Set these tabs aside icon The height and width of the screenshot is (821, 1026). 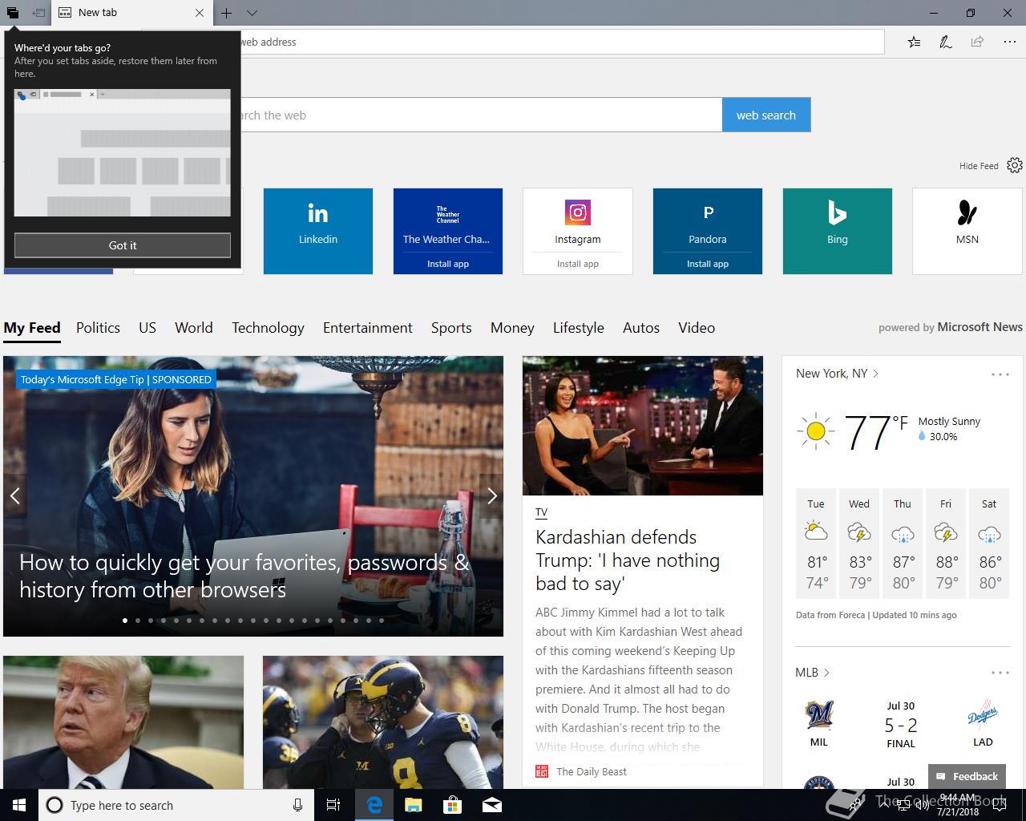(x=38, y=13)
